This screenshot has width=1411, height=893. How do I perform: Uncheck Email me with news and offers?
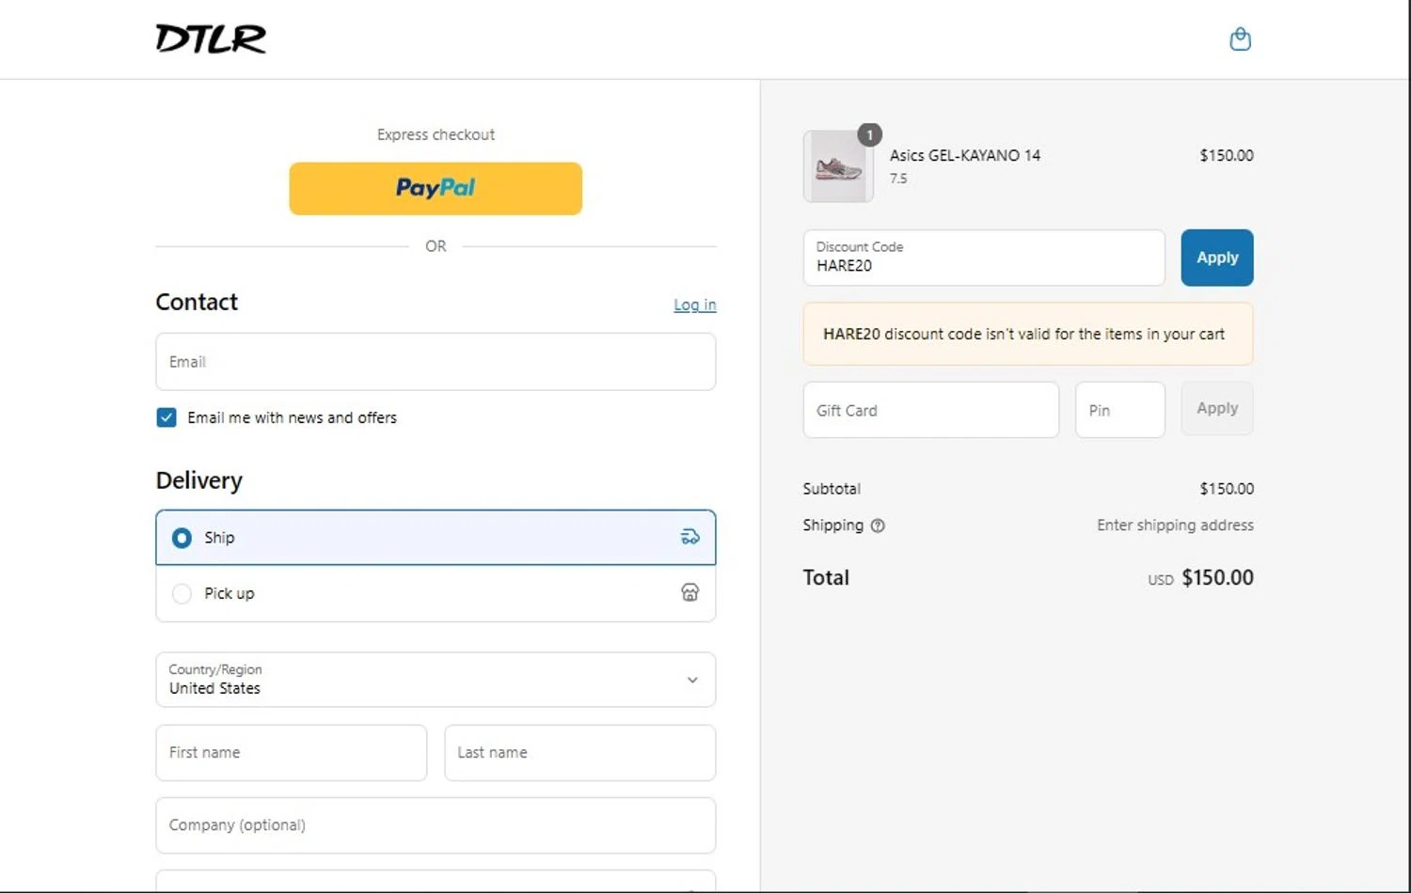[x=166, y=417]
